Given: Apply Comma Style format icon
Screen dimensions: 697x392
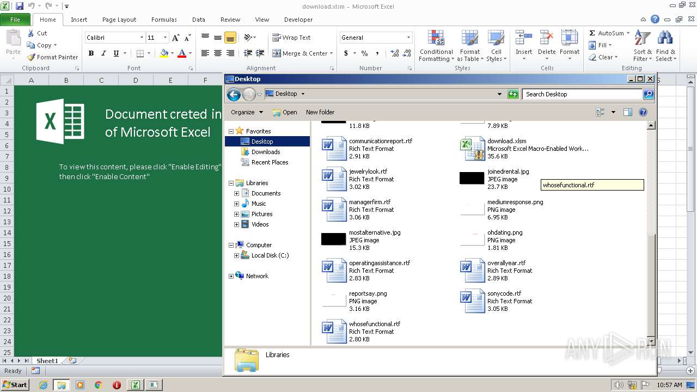Looking at the screenshot, I should click(x=377, y=53).
